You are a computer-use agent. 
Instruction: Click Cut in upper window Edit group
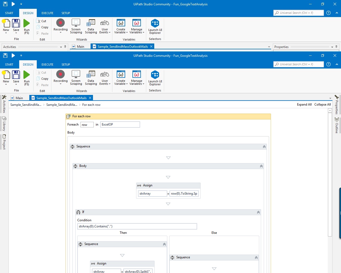tap(42, 21)
